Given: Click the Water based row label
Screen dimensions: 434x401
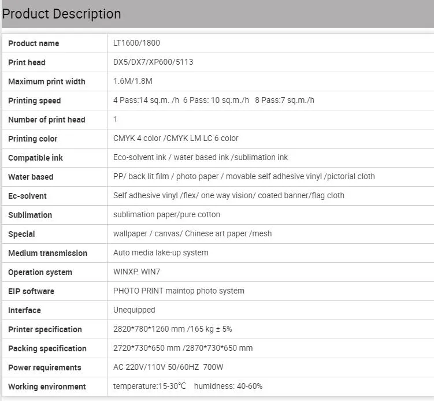Looking at the screenshot, I should 31,177.
